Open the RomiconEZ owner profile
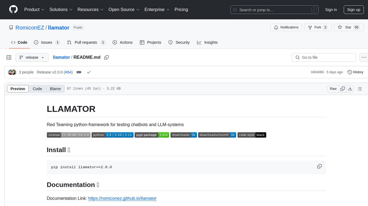The width and height of the screenshot is (368, 206). tap(30, 28)
